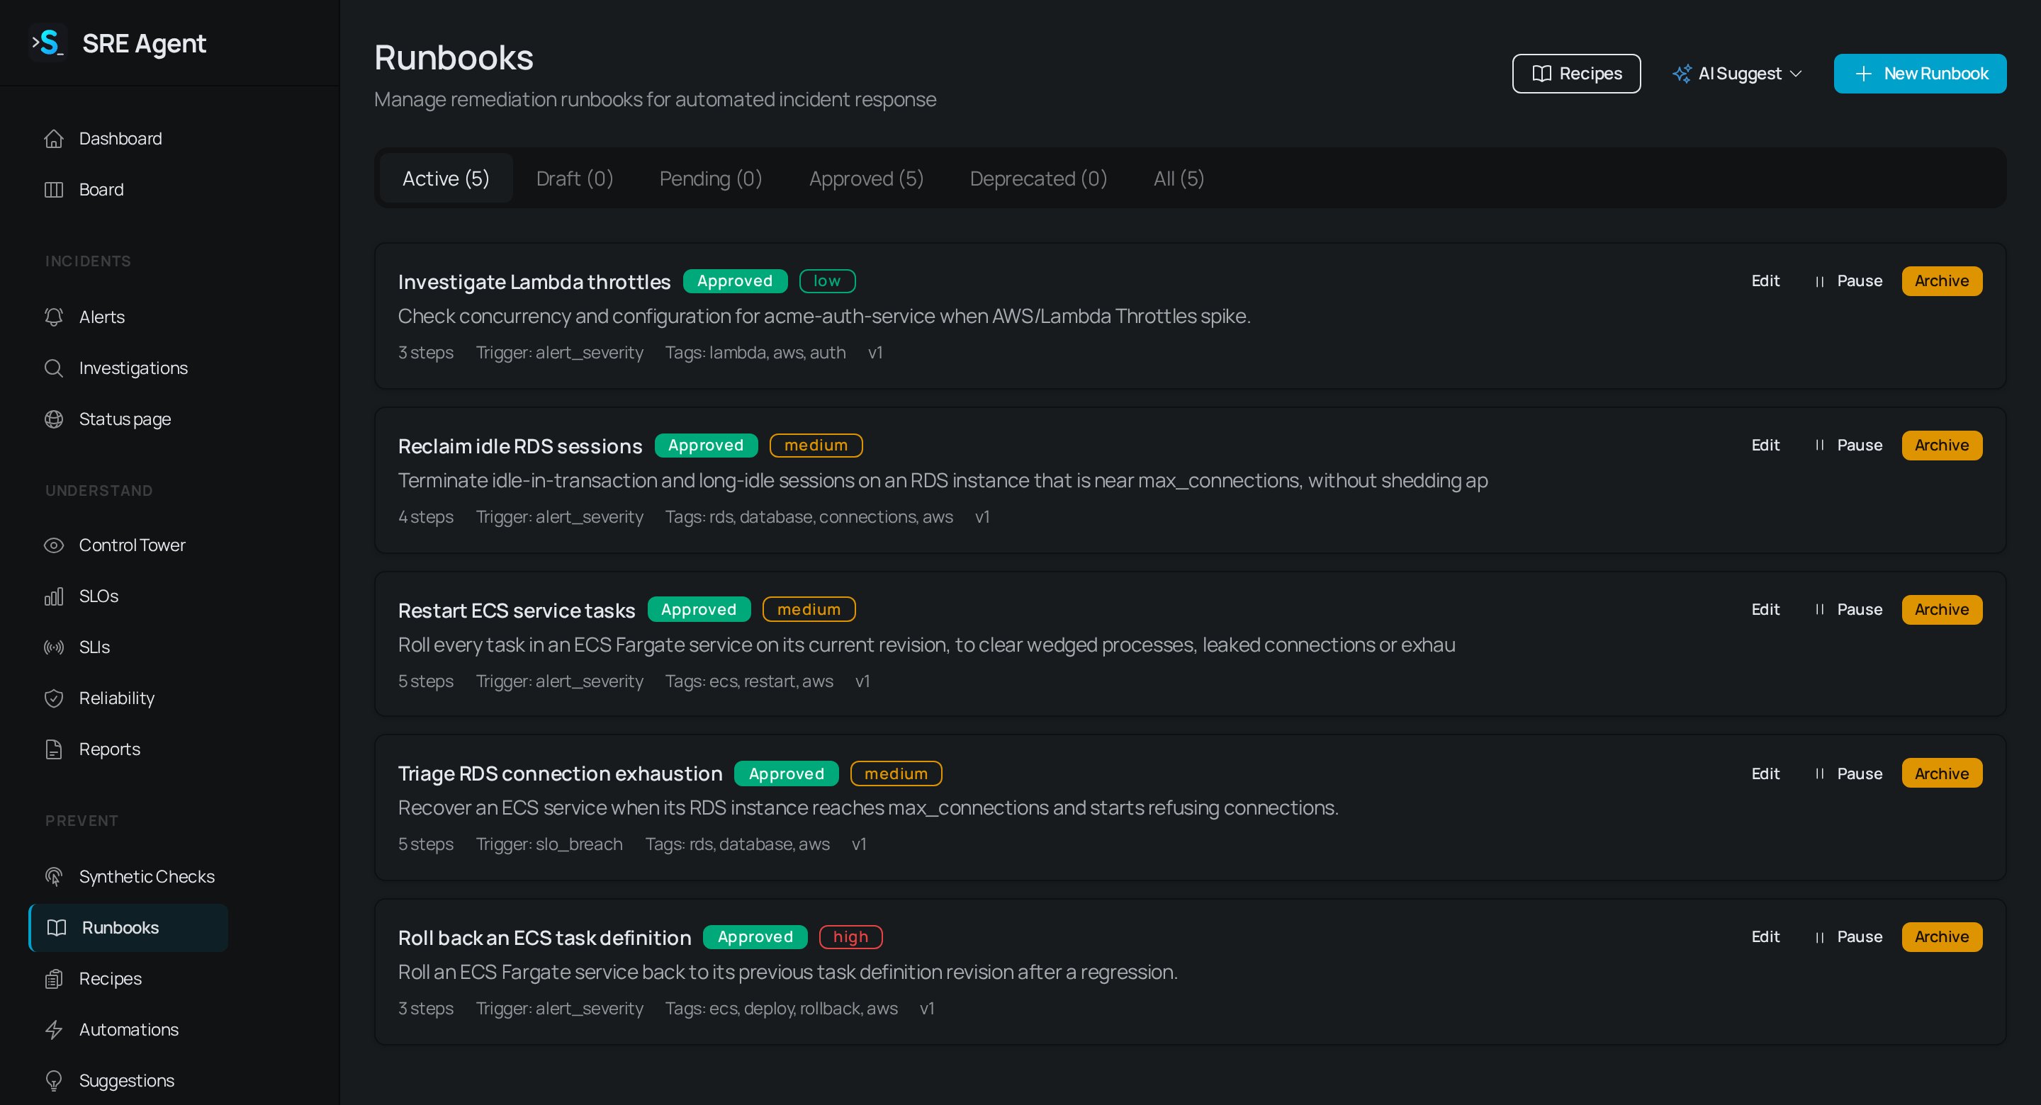Click the Suggestions lightbulb icon

(54, 1081)
